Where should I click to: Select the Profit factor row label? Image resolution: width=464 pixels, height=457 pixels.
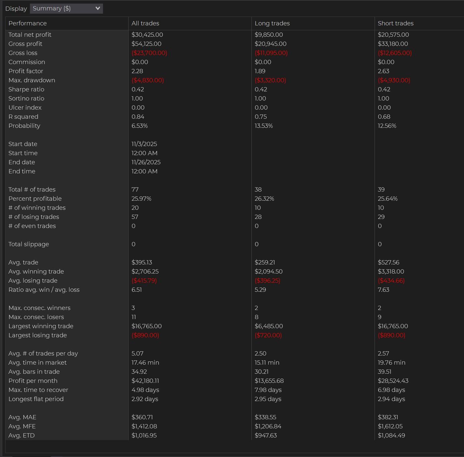[26, 71]
